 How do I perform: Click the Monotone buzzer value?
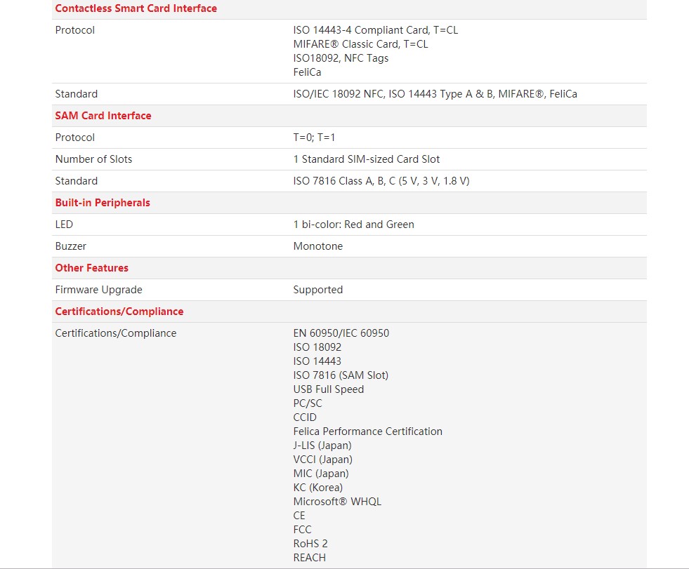317,246
